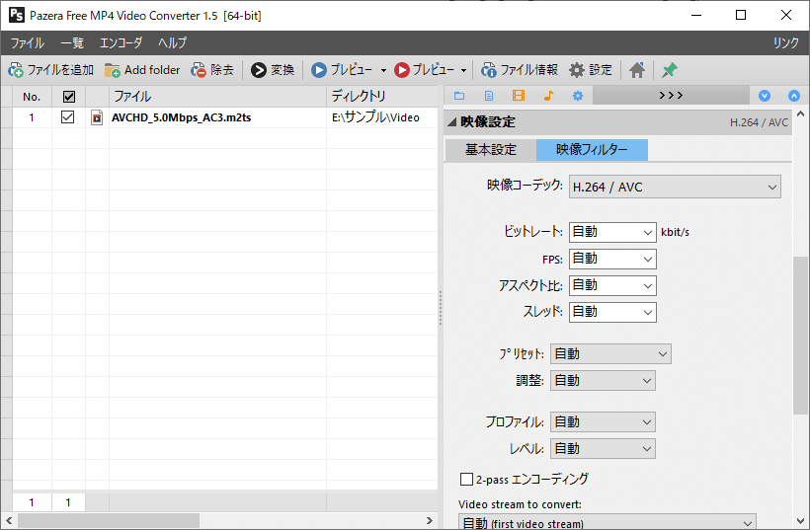Click the No. column header
810x530 pixels.
pos(32,97)
